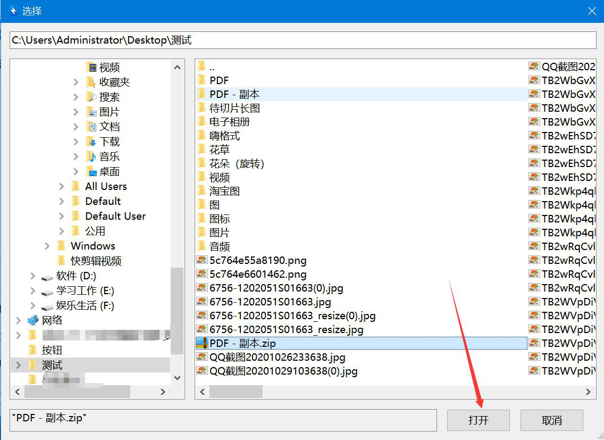Viewport: 604px width, 440px height.
Task: Select the 桌面 desktop icon in the tree
Action: [91, 172]
